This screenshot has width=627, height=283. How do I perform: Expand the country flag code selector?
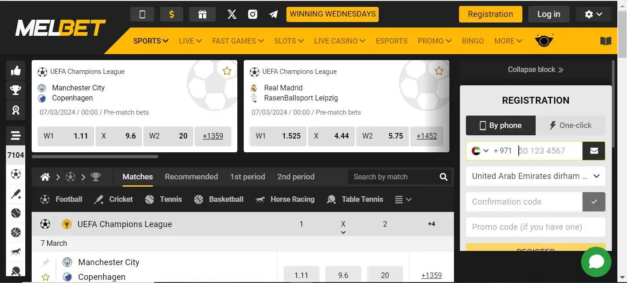coord(480,151)
